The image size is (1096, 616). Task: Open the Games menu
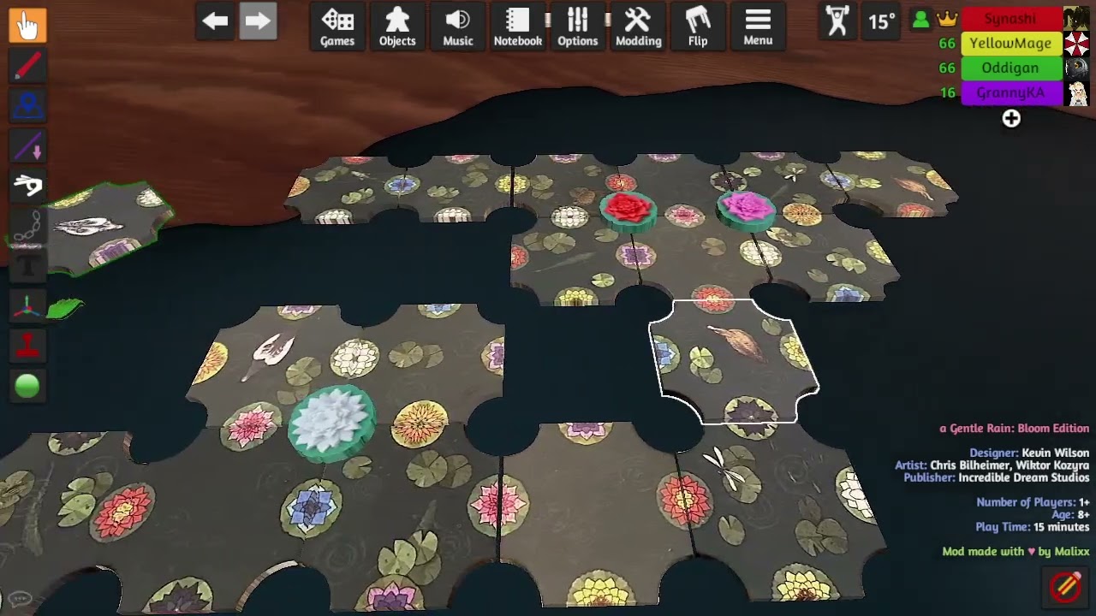coord(337,27)
